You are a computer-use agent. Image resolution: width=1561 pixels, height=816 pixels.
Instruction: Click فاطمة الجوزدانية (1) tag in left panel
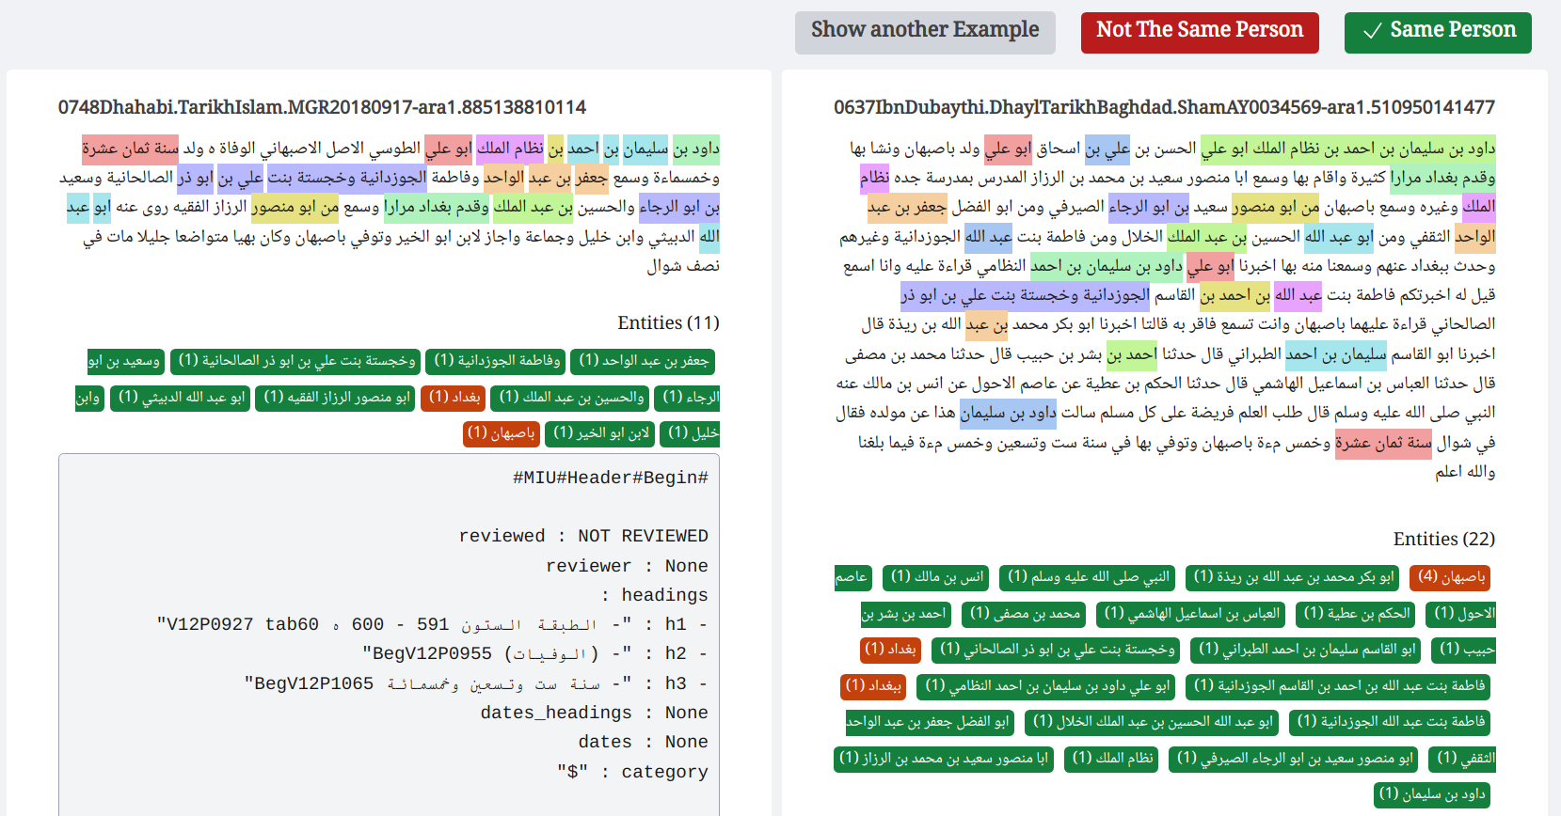[495, 361]
